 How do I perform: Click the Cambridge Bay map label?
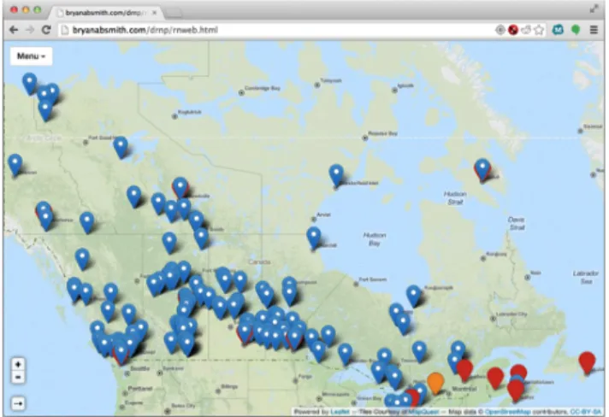click(263, 88)
